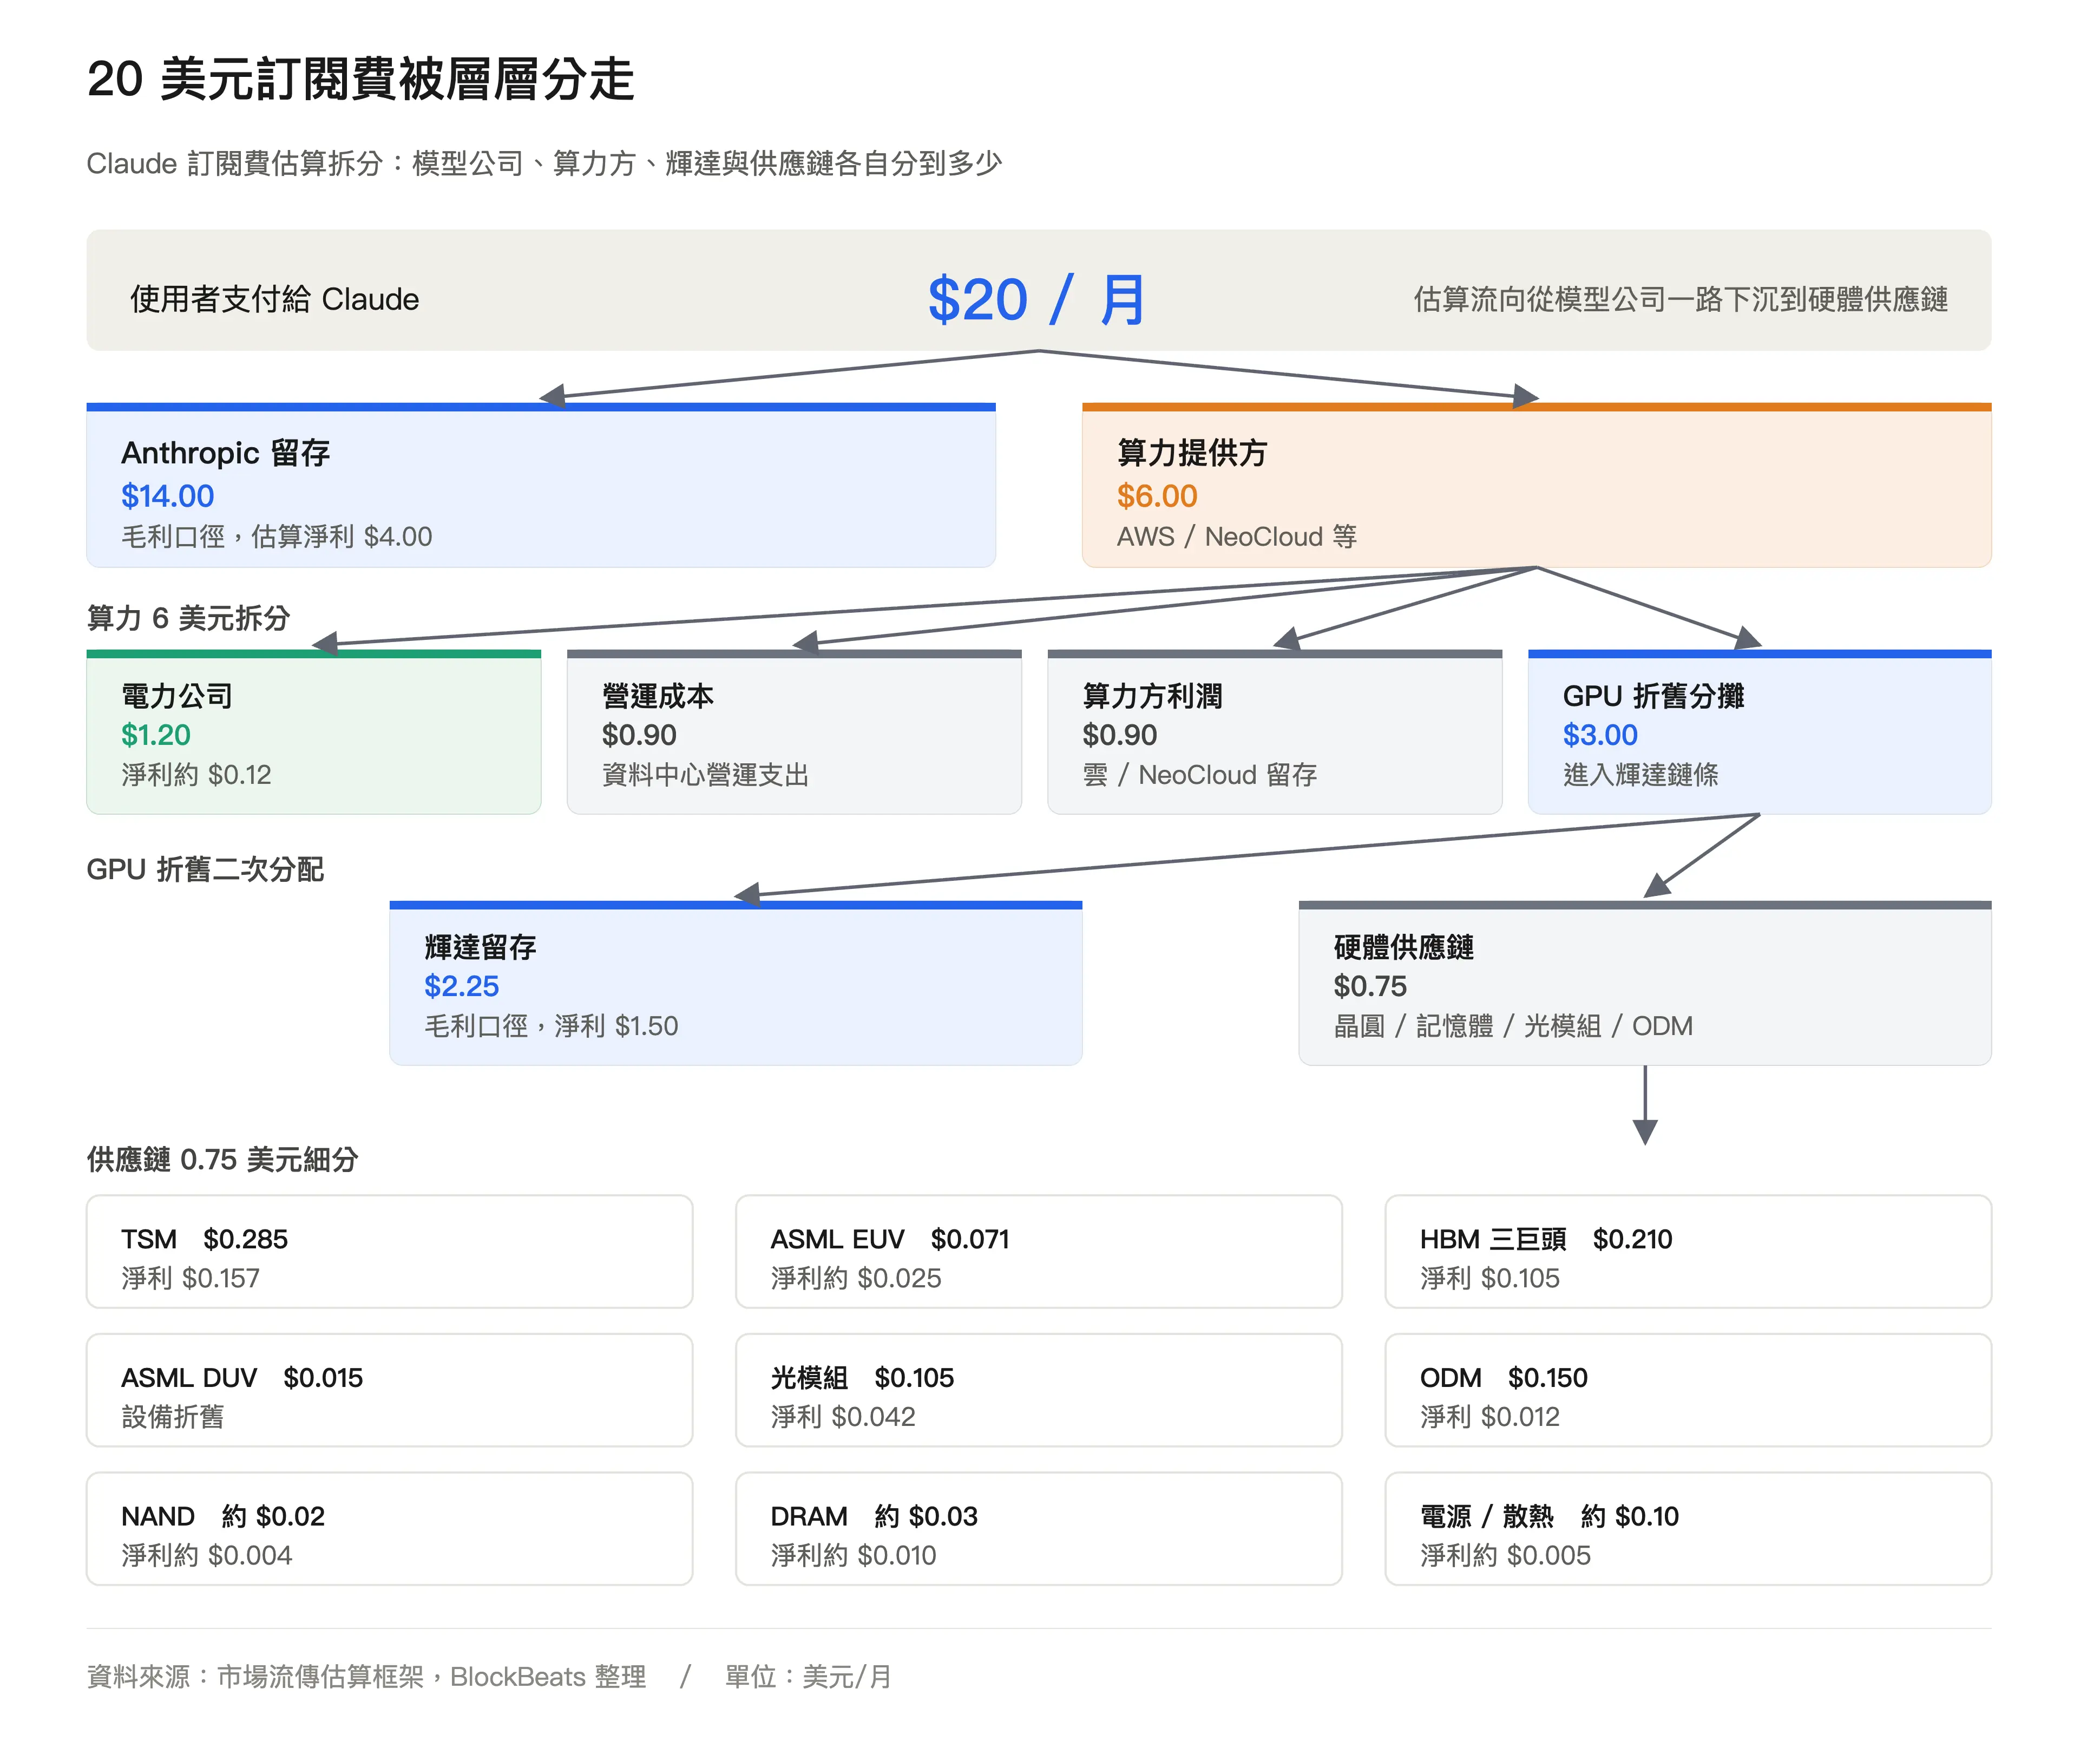Click the $1.20 amount
Image resolution: width=2100 pixels, height=1754 pixels.
coord(156,735)
